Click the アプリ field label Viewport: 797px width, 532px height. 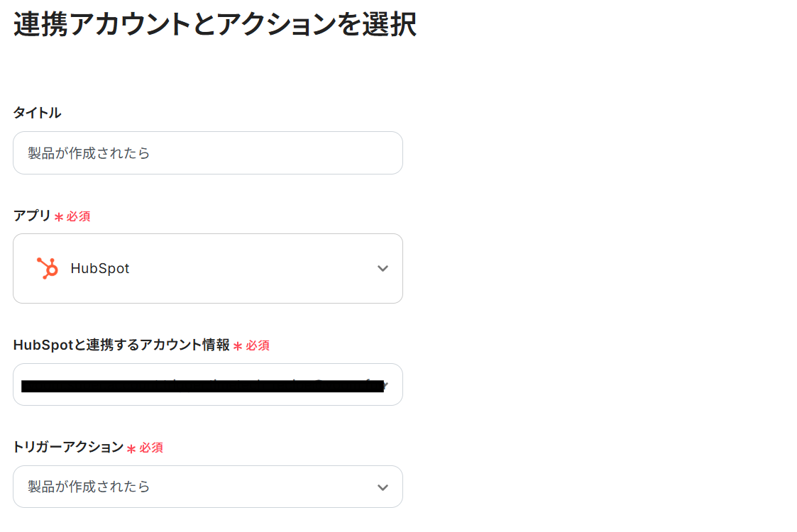tap(32, 216)
